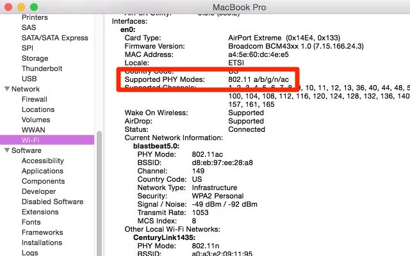
Task: Select Developer under Software
Action: (x=38, y=191)
